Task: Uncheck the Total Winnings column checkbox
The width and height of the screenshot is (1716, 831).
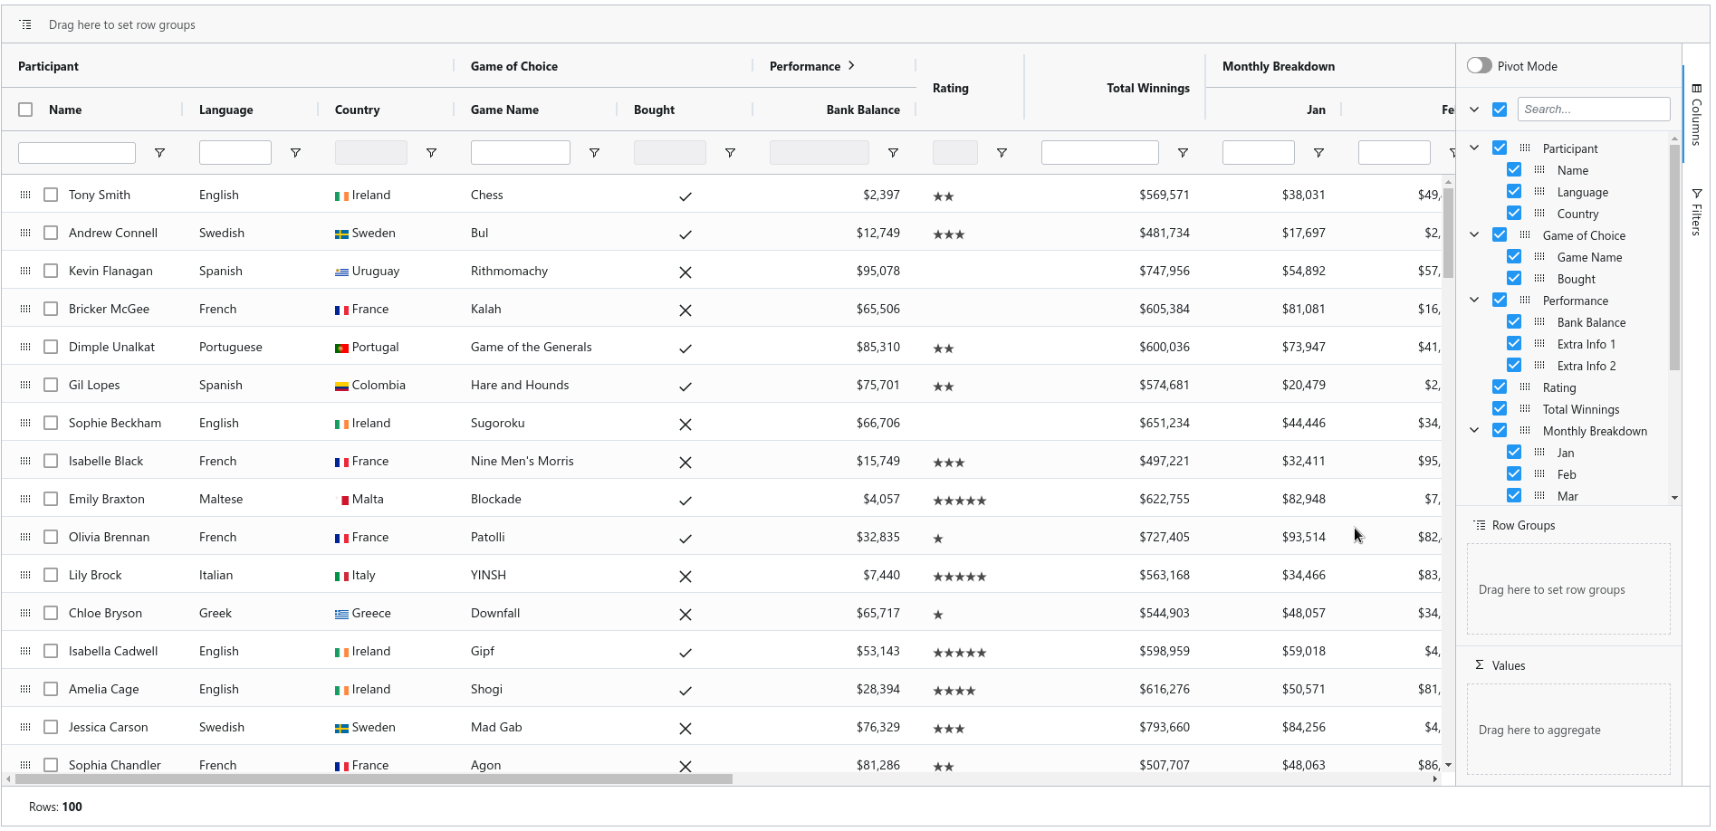Action: pyautogui.click(x=1500, y=409)
